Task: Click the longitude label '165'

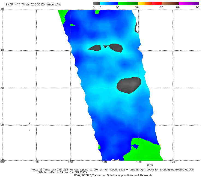Action: coord(104,162)
